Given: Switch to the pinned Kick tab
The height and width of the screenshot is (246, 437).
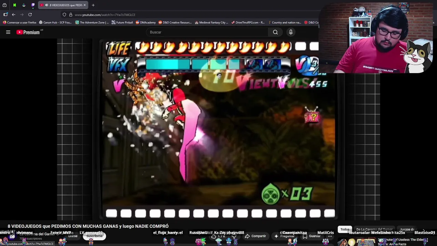Looking at the screenshot, I should pos(15,5).
